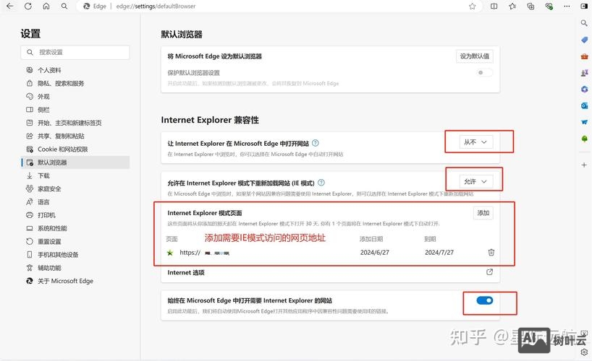
Task: Toggle 保护默认浏览器设置 switch
Action: [x=484, y=73]
